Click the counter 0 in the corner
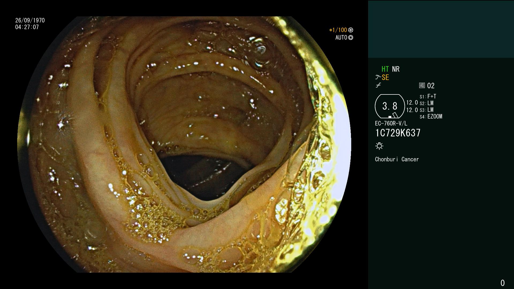 click(502, 283)
